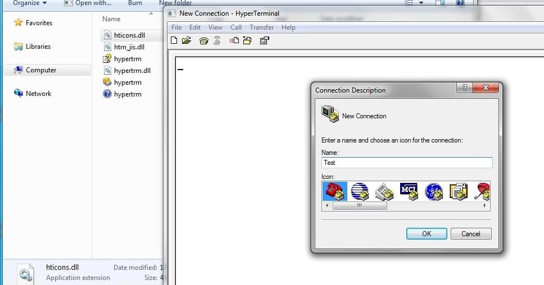The width and height of the screenshot is (544, 285).
Task: Click the Properties toolbar icon
Action: (x=264, y=40)
